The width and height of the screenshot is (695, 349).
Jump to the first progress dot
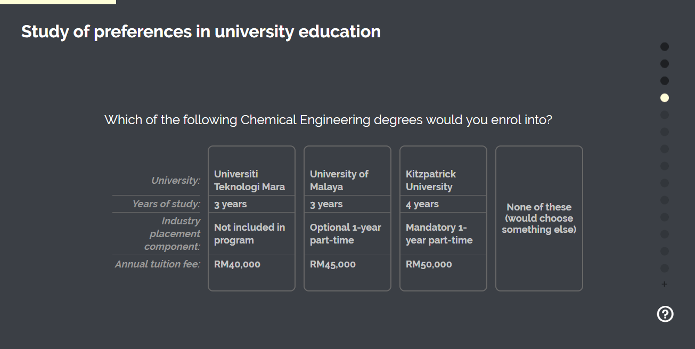click(665, 47)
